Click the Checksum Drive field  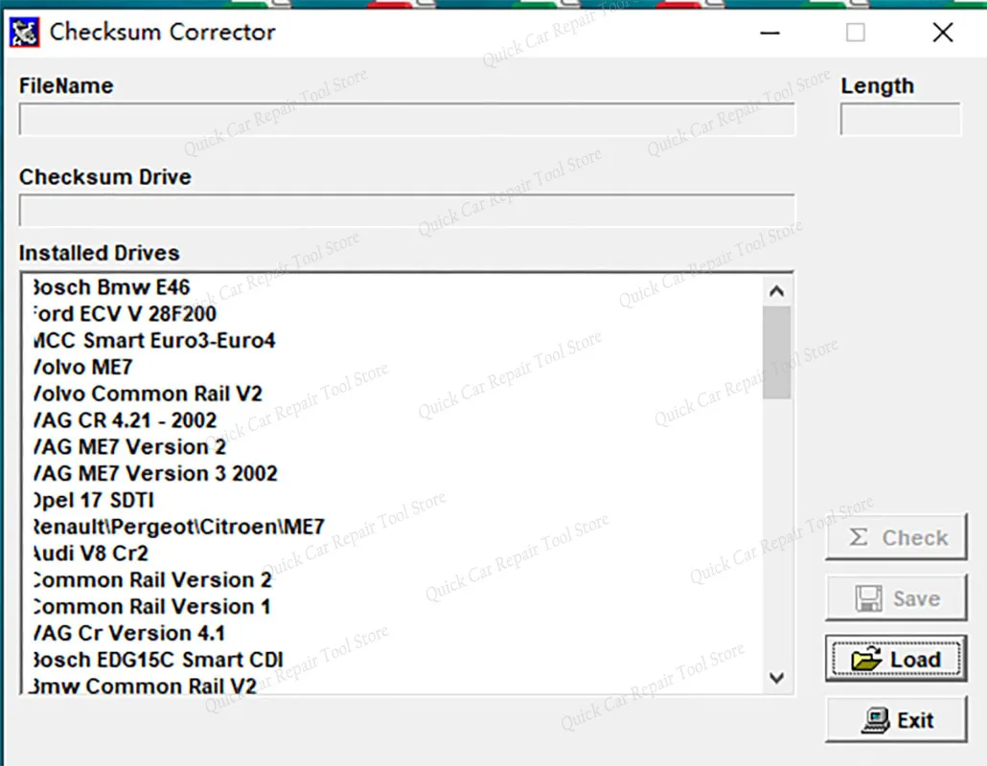click(x=406, y=210)
